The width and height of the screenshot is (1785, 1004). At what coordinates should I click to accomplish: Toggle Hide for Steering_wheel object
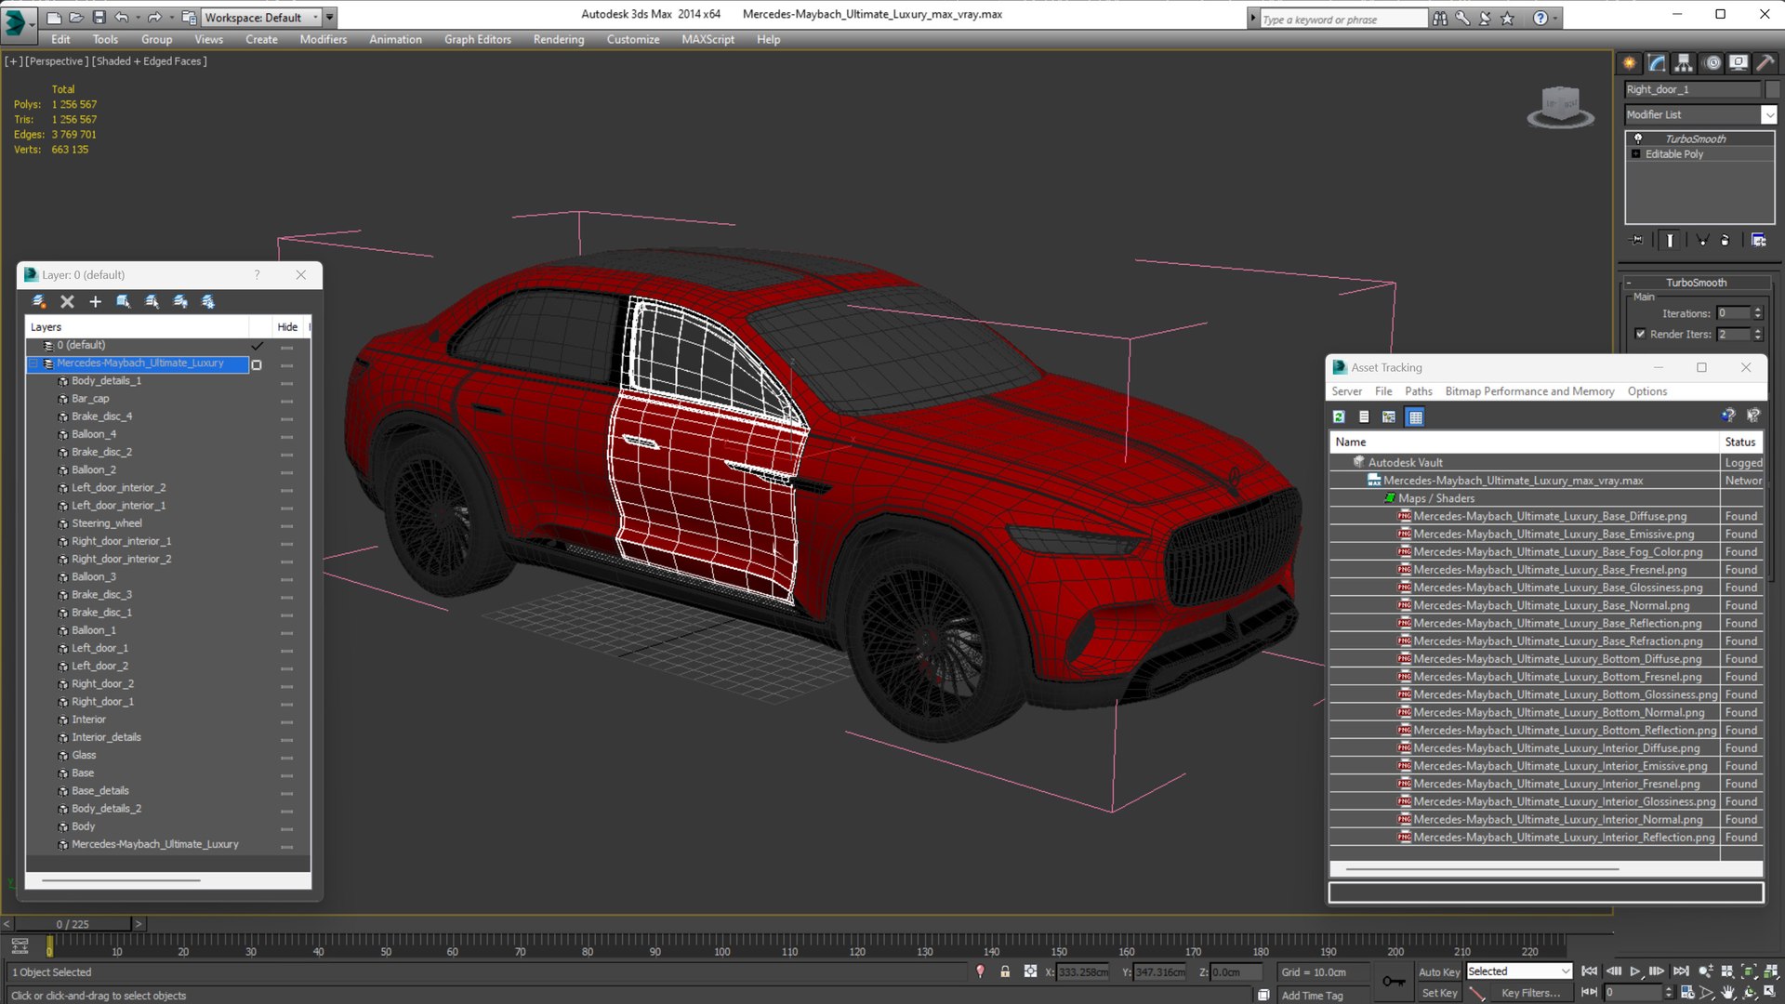(x=287, y=525)
